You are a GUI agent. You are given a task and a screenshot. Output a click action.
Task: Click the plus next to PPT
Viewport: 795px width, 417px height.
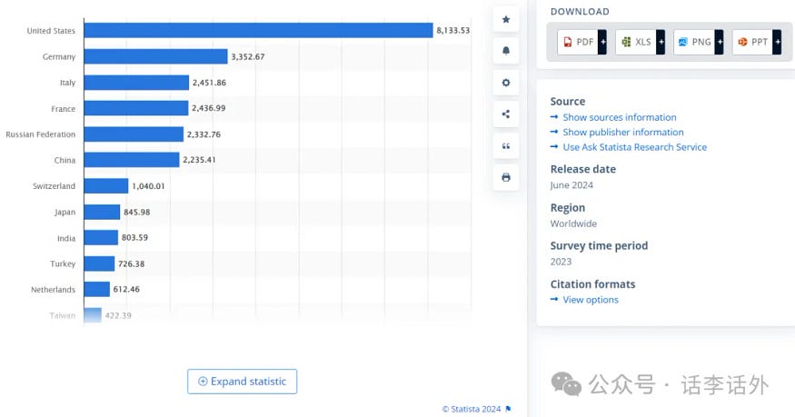[777, 42]
